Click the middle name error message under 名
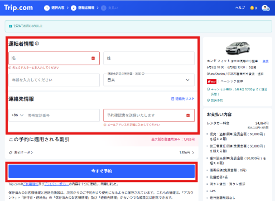Screen dimensions: 275x201 tap(36, 68)
